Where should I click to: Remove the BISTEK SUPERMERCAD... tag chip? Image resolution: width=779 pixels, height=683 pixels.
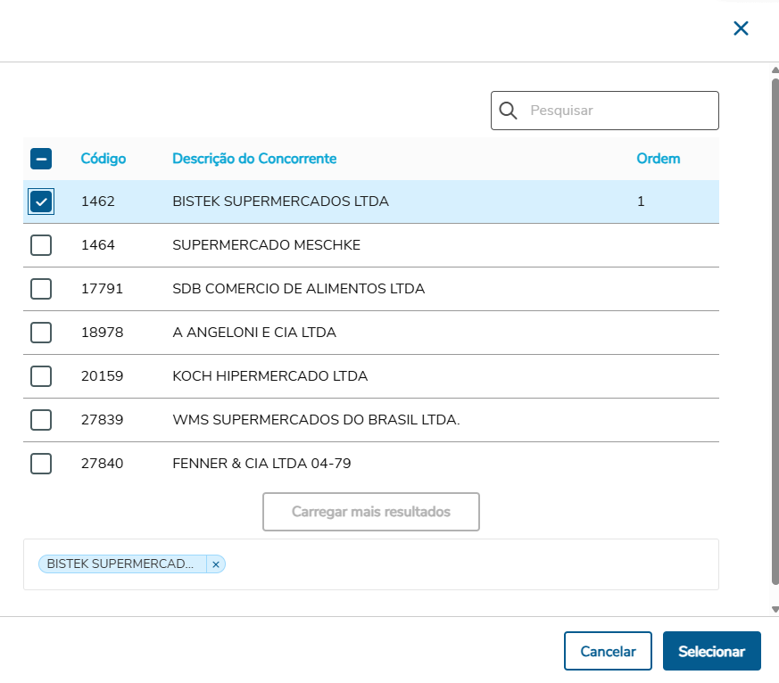coord(216,564)
